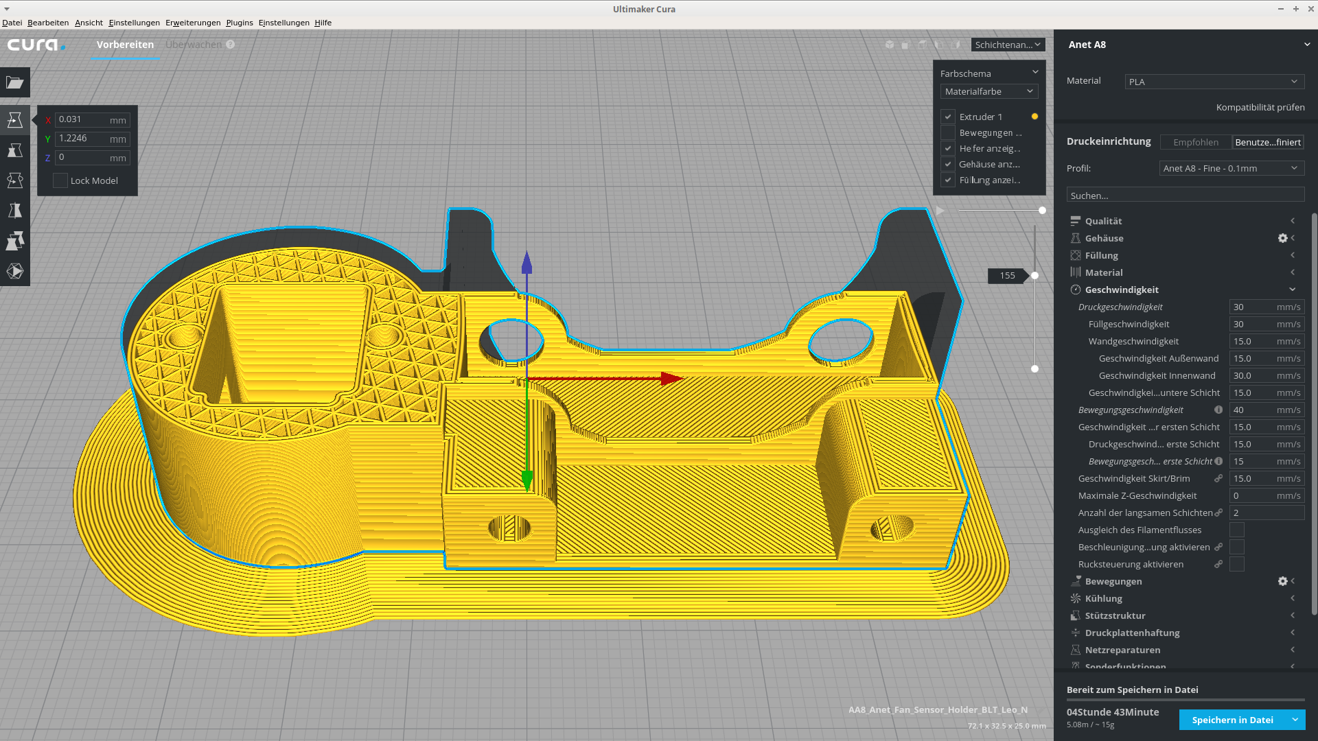Open Gehäuse settings gear icon
The height and width of the screenshot is (741, 1318).
click(1282, 238)
